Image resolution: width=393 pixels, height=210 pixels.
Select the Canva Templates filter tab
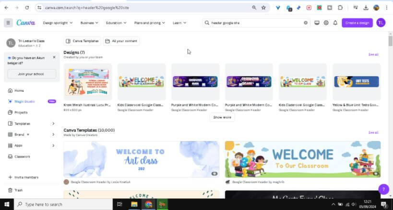click(x=83, y=41)
